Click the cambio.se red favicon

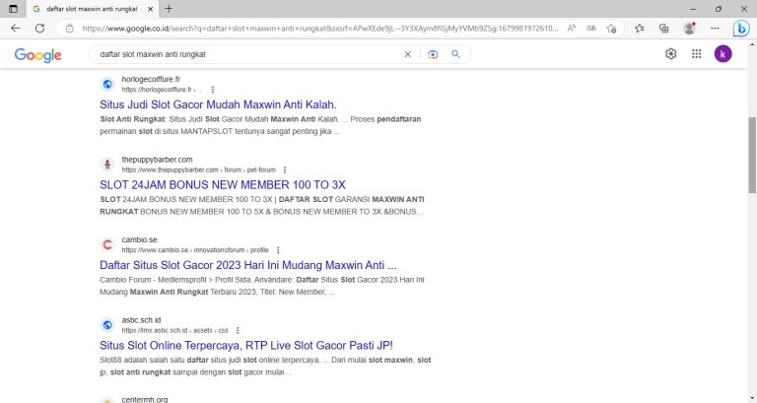(107, 244)
